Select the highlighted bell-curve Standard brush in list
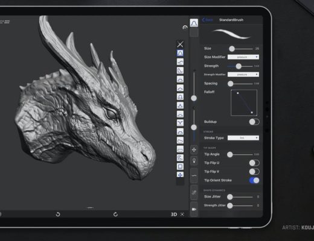The height and width of the screenshot is (241, 314). coord(180,53)
